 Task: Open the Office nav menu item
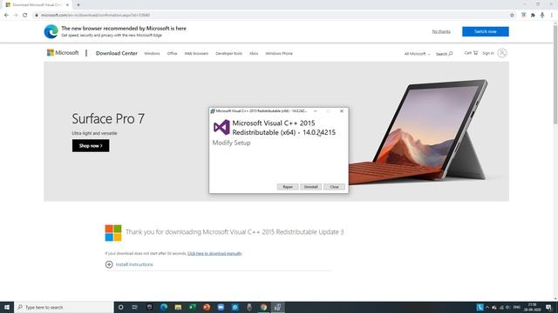[172, 54]
